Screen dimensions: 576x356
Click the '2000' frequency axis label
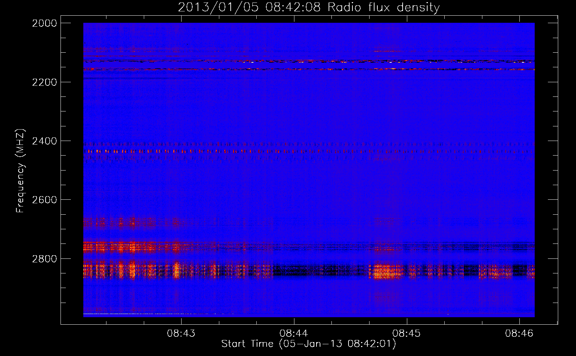pyautogui.click(x=44, y=23)
